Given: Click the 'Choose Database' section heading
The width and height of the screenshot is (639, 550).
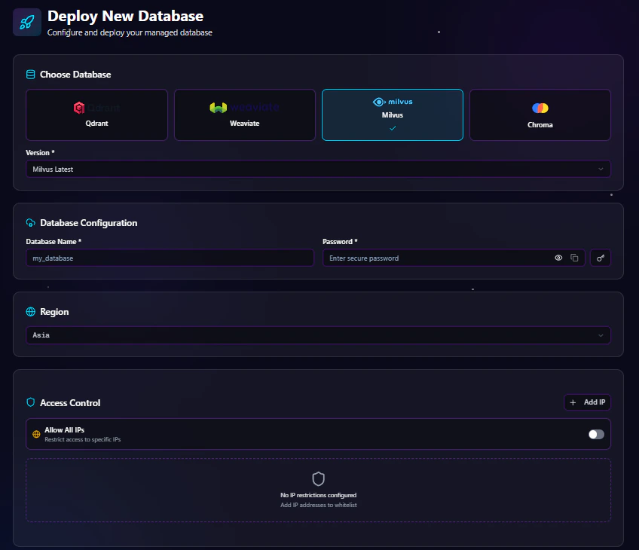Looking at the screenshot, I should coord(75,75).
